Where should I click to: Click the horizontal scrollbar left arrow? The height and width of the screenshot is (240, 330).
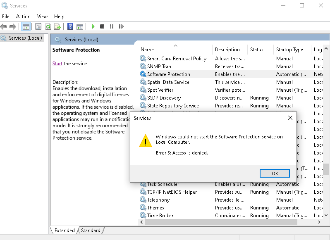(142, 222)
